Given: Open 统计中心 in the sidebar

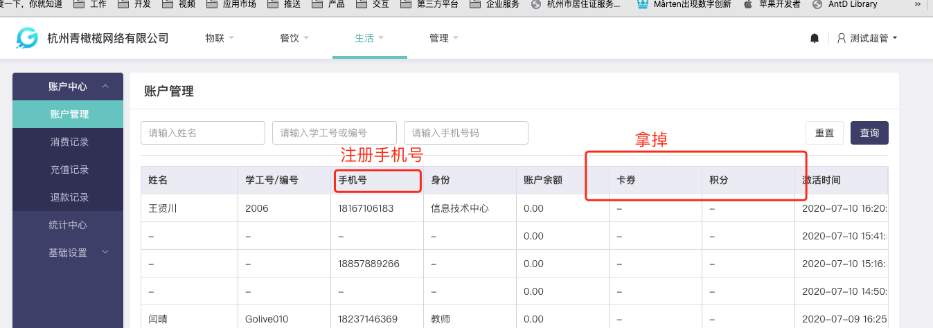Looking at the screenshot, I should [68, 225].
